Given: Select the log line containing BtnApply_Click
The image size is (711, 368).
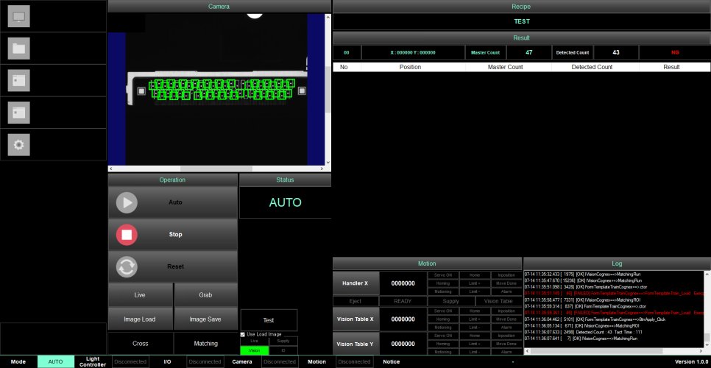Looking at the screenshot, I should [595, 319].
